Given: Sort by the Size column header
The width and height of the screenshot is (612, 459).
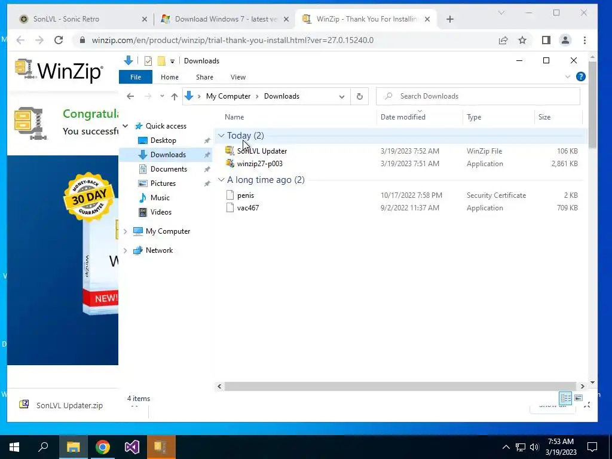Looking at the screenshot, I should tap(544, 117).
